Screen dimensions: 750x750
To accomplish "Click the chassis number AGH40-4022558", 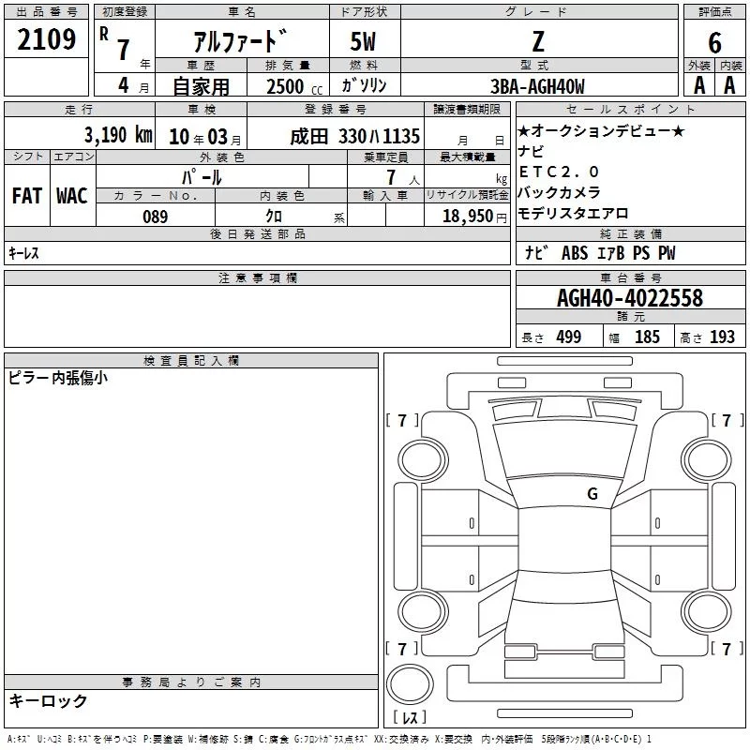I will click(x=629, y=299).
